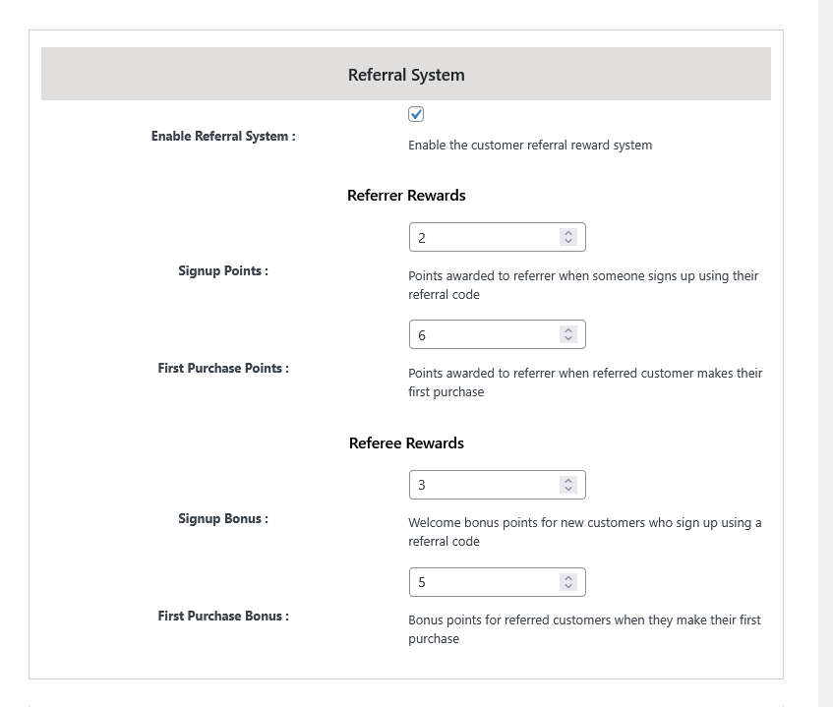Click Signup Points stepper up arrow
Screen dimensions: 833x707
pyautogui.click(x=567, y=232)
